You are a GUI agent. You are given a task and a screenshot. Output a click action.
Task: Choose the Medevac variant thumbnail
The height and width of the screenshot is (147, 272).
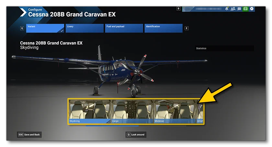[175, 111]
